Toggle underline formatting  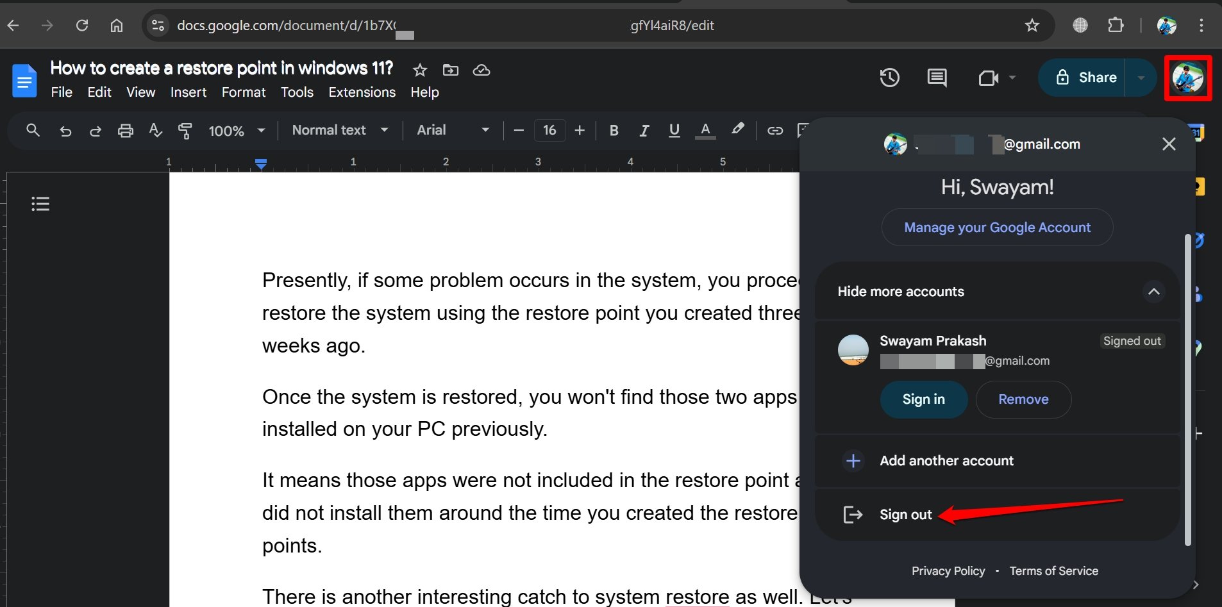pos(674,131)
